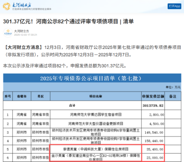
Task: Click the publish timestamp 2025-12-03 17:30:21
Action: point(26,35)
